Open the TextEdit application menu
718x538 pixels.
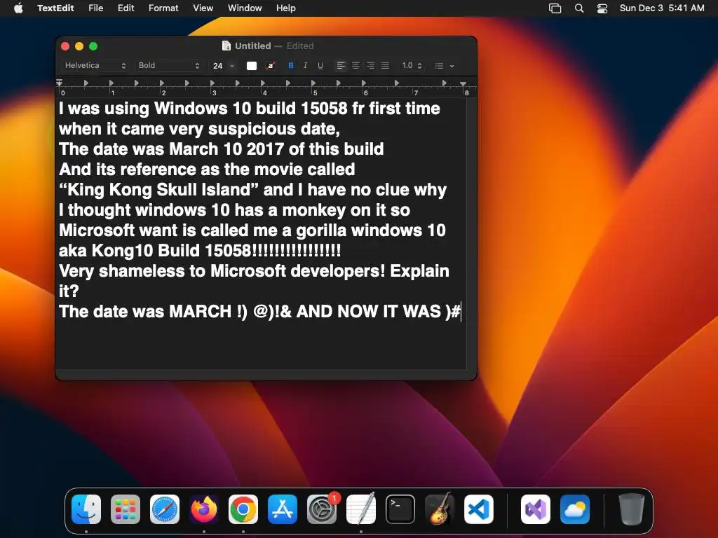(55, 8)
